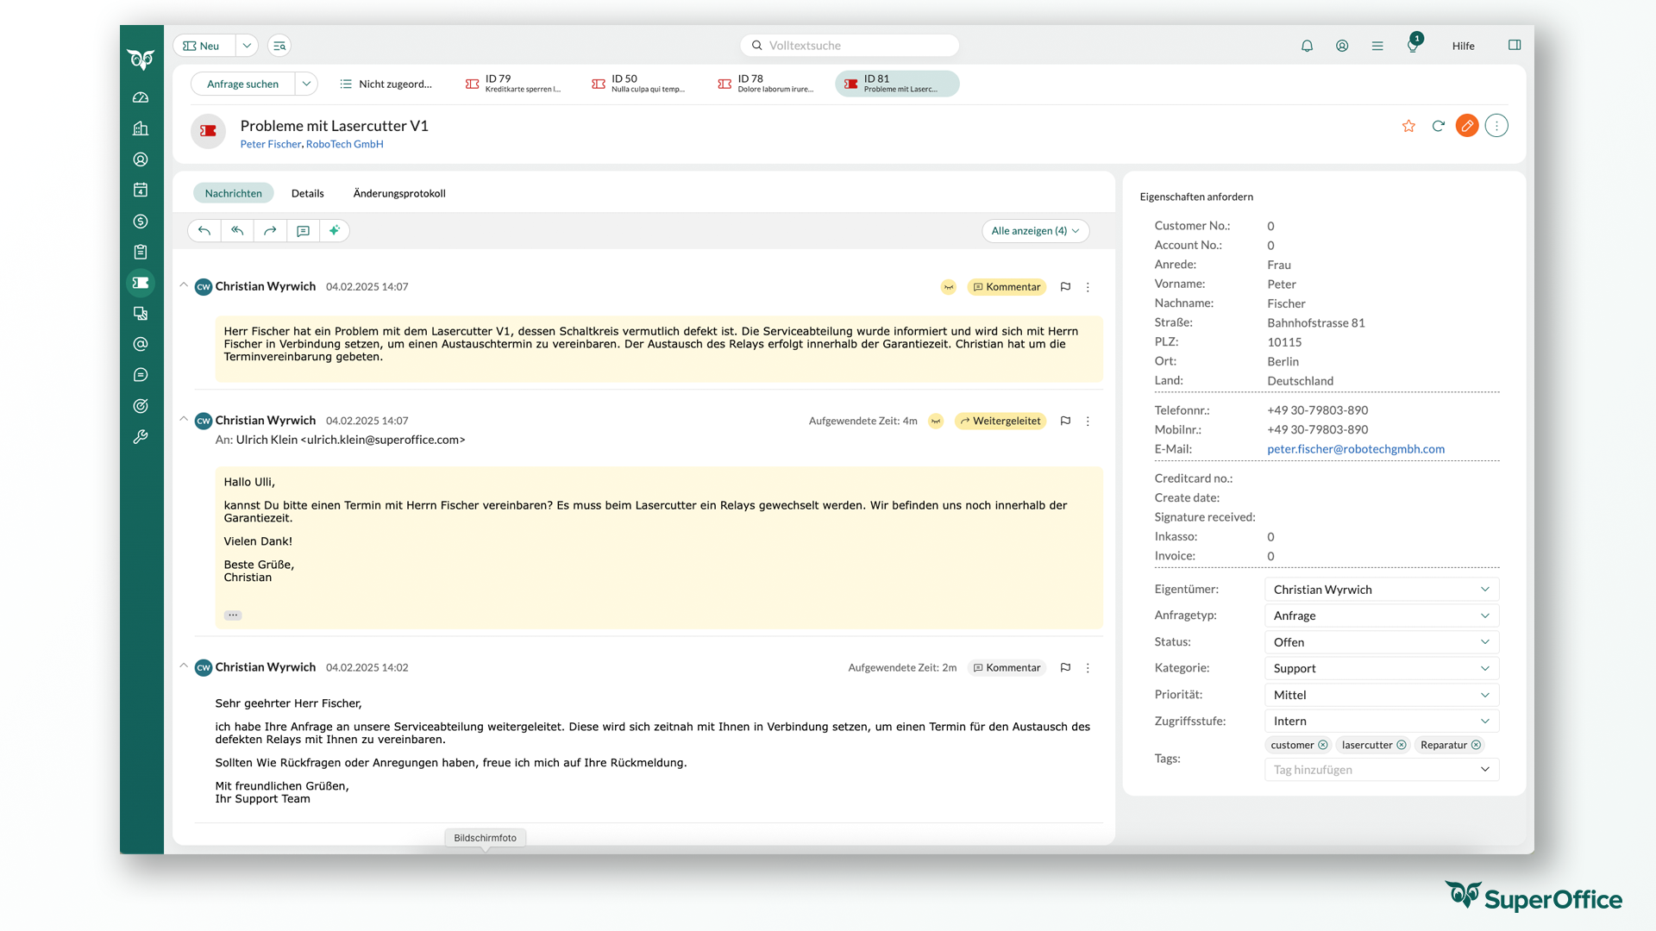Remove the lasercutter tag
Screen dimensions: 1656x931
click(x=1402, y=745)
